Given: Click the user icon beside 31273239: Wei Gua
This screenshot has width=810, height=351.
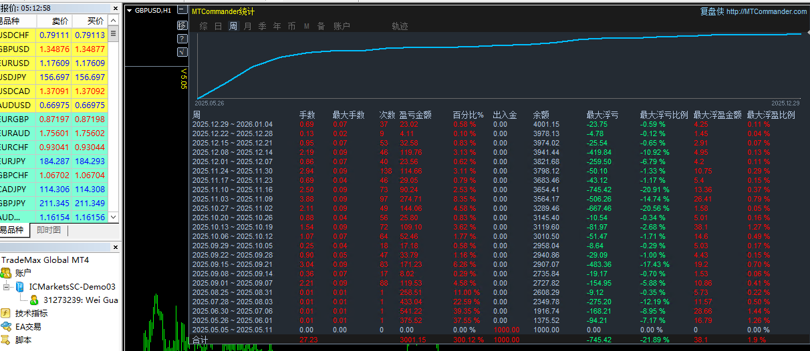Looking at the screenshot, I should [34, 300].
